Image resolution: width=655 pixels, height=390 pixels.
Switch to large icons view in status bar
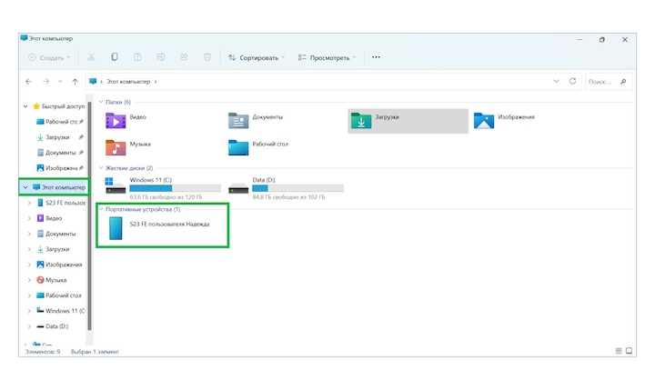point(630,351)
